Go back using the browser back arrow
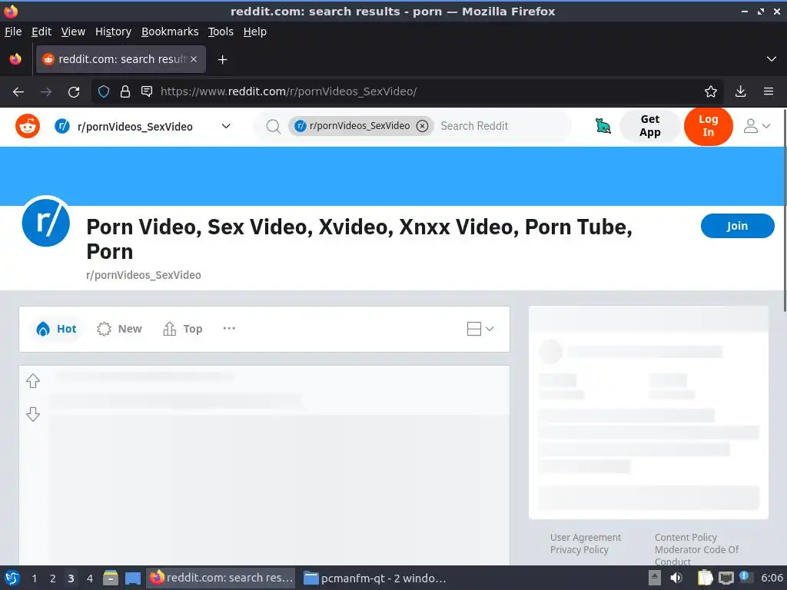Screen dimensions: 787x590 (x=18, y=92)
